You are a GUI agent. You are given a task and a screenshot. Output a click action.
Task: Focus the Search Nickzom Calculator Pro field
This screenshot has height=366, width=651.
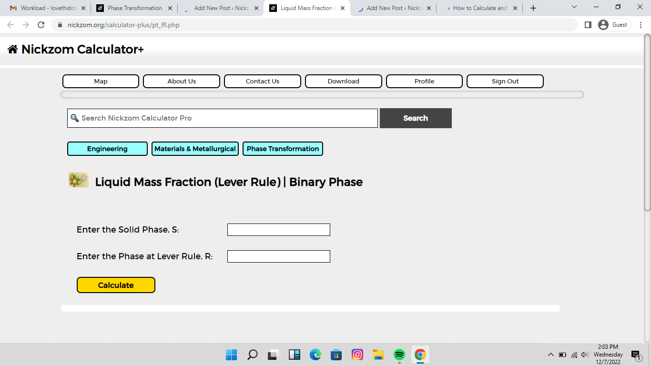click(x=223, y=118)
